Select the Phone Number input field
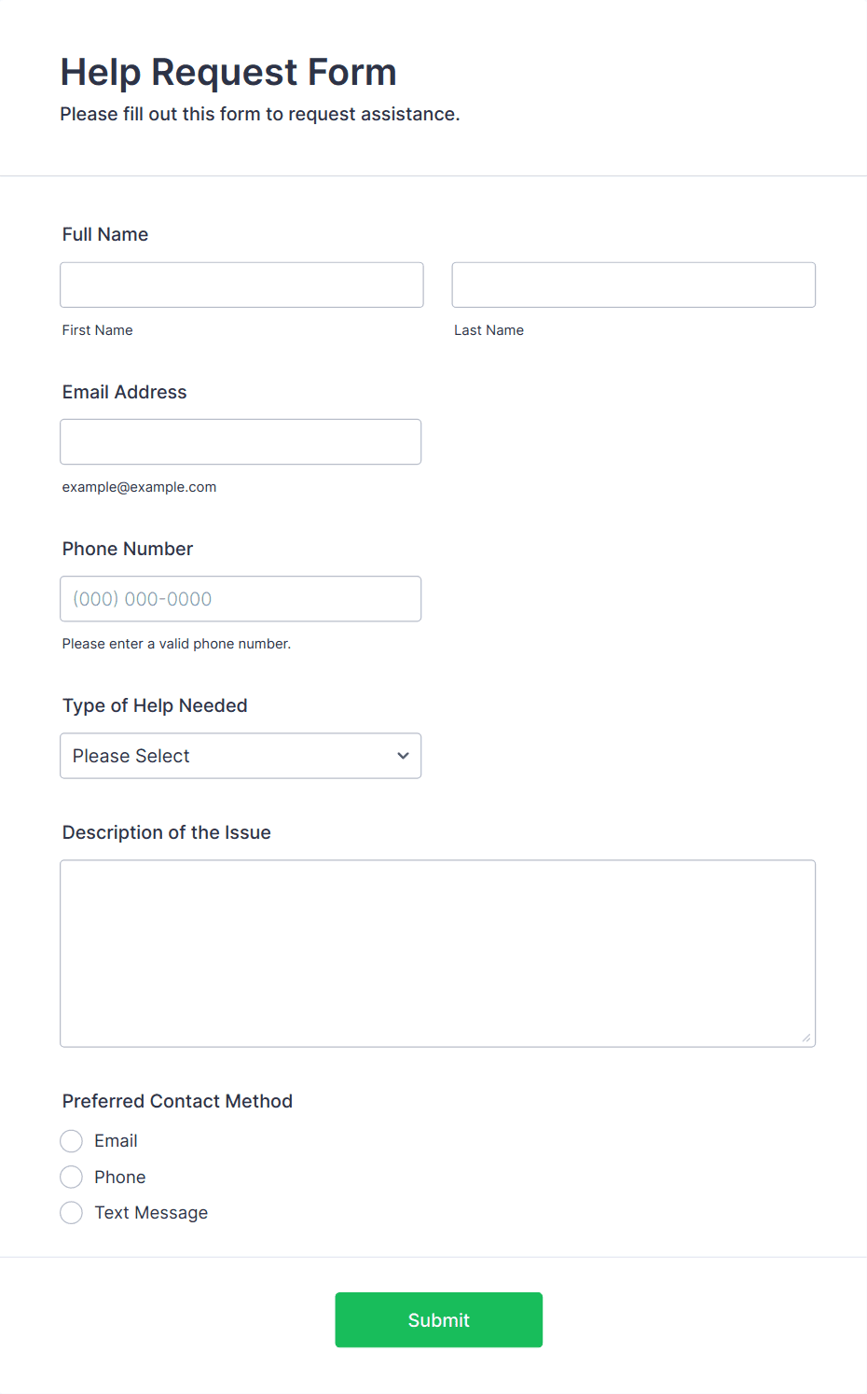Image resolution: width=867 pixels, height=1394 pixels. pos(241,599)
